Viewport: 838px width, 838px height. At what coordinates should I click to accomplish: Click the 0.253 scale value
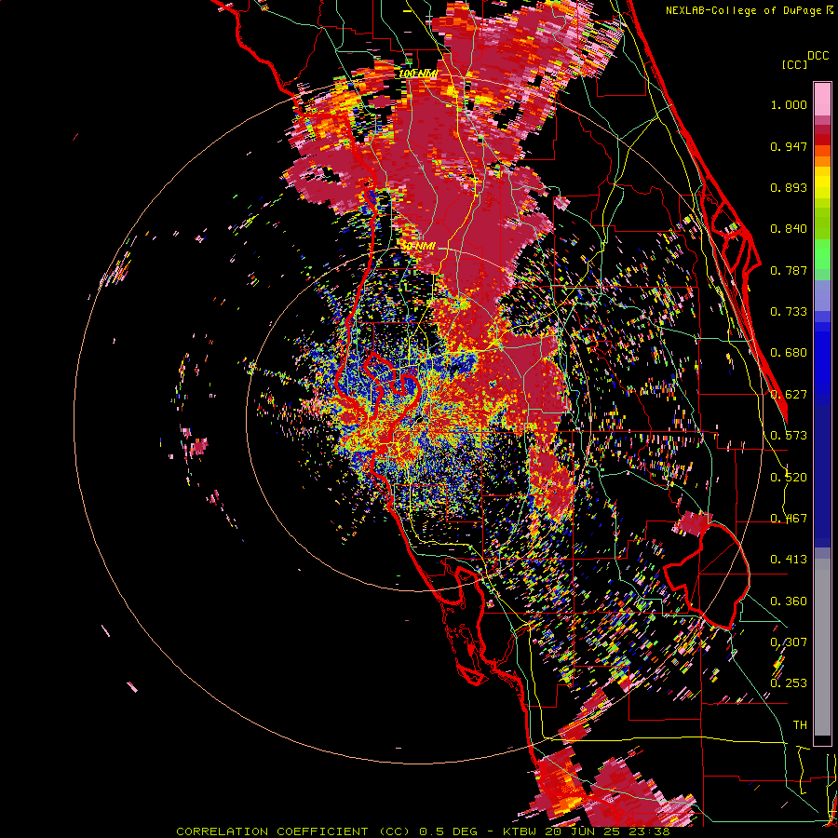click(x=789, y=683)
